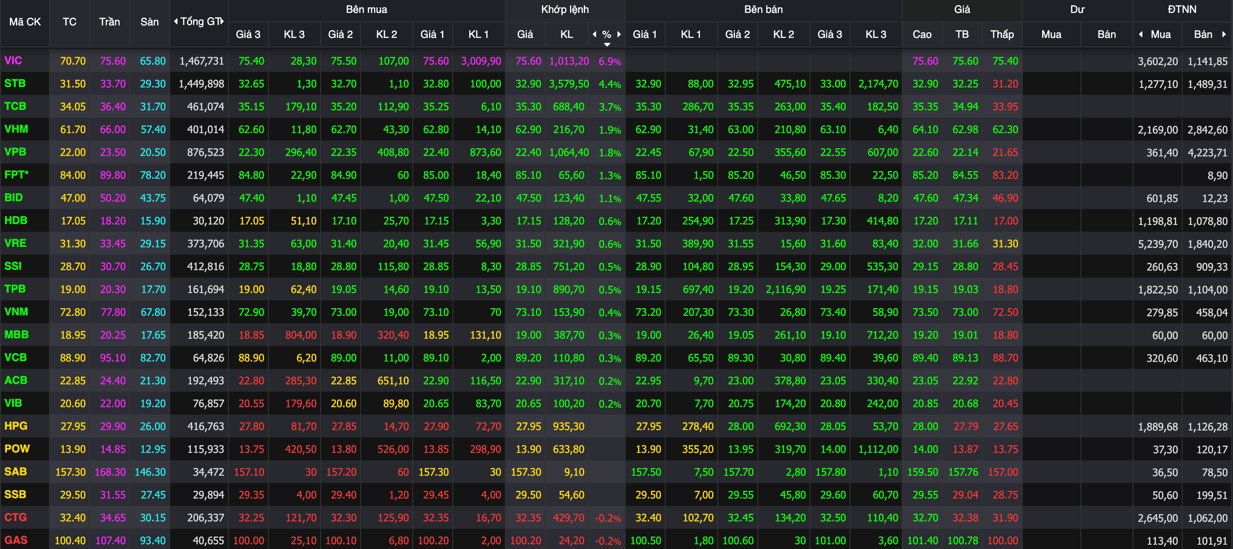Click GAS ceiling price 107.40
Viewport: 1233px width, 549px height.
110,540
